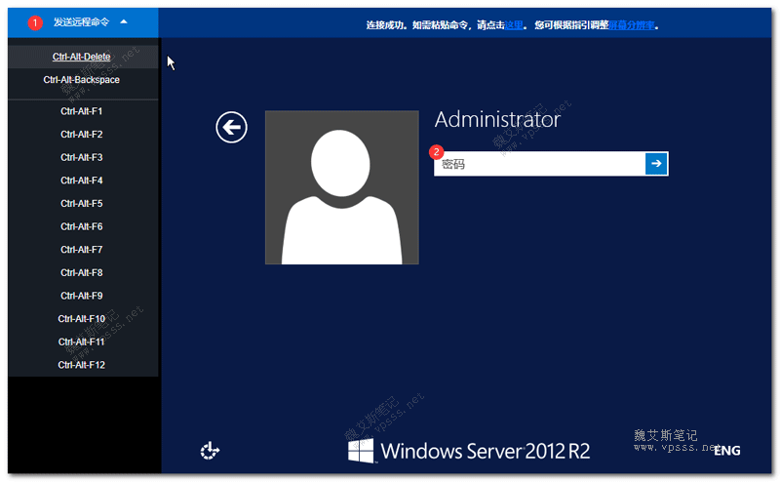780x482 pixels.
Task: Click the Windows logo at bottom
Action: tap(361, 451)
